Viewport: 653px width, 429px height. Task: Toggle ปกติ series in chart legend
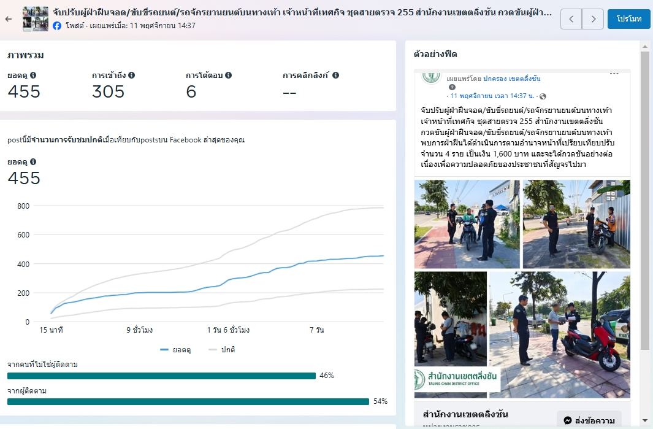point(221,350)
